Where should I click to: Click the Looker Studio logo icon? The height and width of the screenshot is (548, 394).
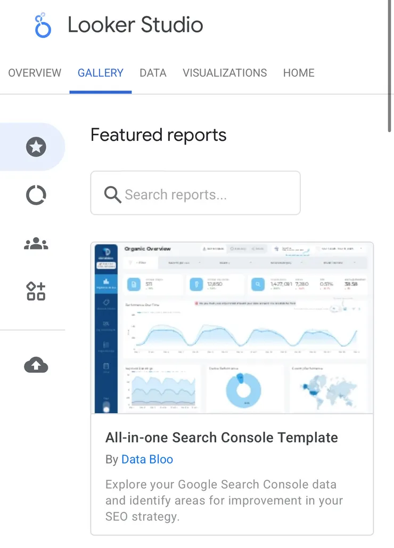point(43,25)
